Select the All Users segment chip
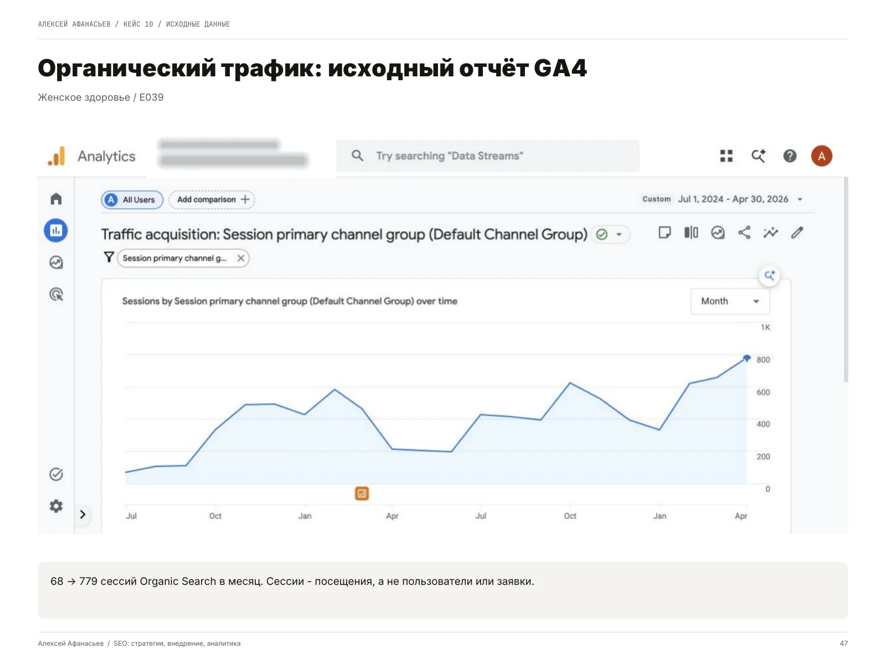This screenshot has width=886, height=664. [x=132, y=200]
